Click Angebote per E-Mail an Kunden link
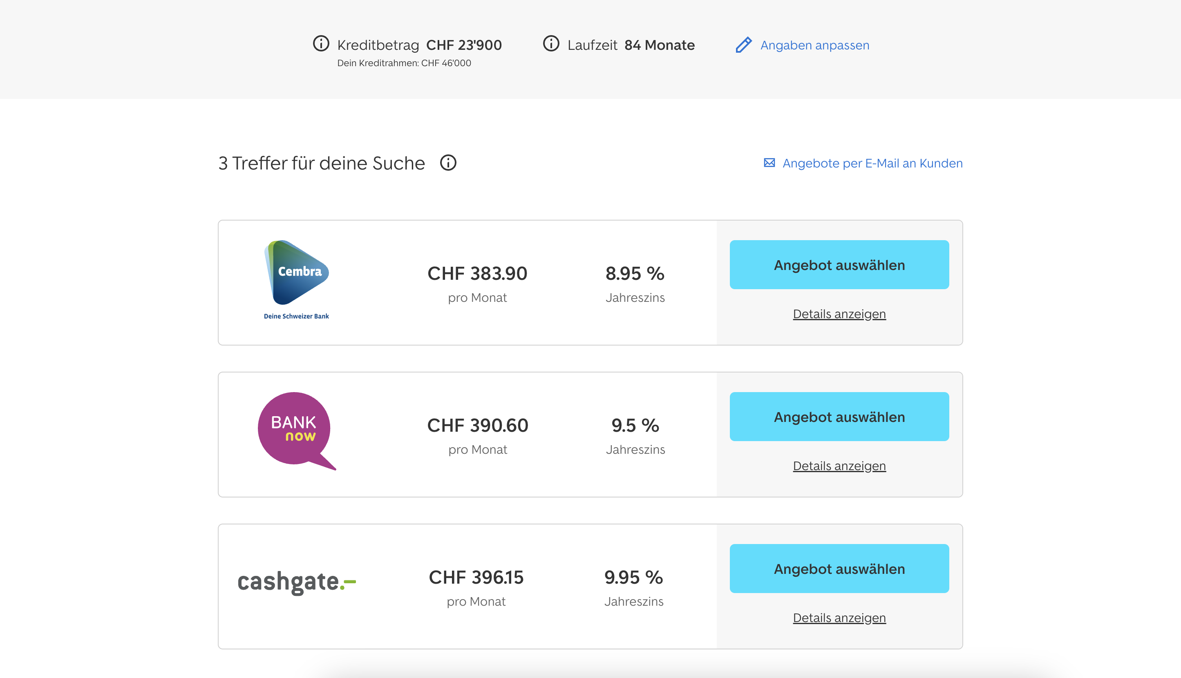 872,163
